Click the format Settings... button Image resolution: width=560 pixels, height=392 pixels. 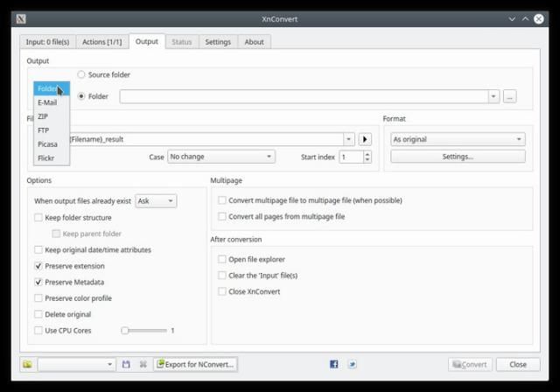coord(458,157)
